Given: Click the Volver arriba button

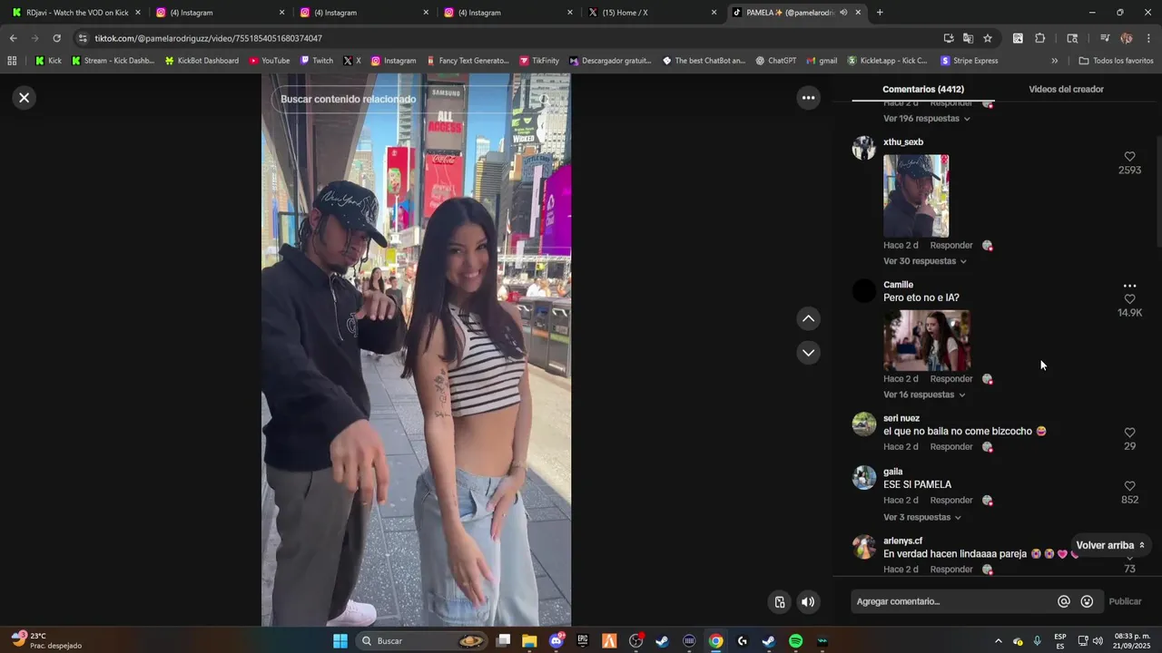Looking at the screenshot, I should point(1111,545).
